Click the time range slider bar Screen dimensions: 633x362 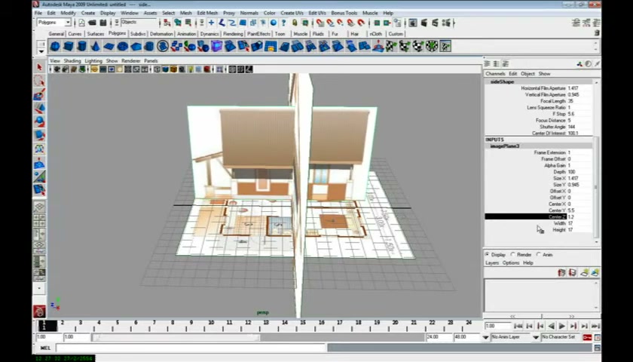176,337
